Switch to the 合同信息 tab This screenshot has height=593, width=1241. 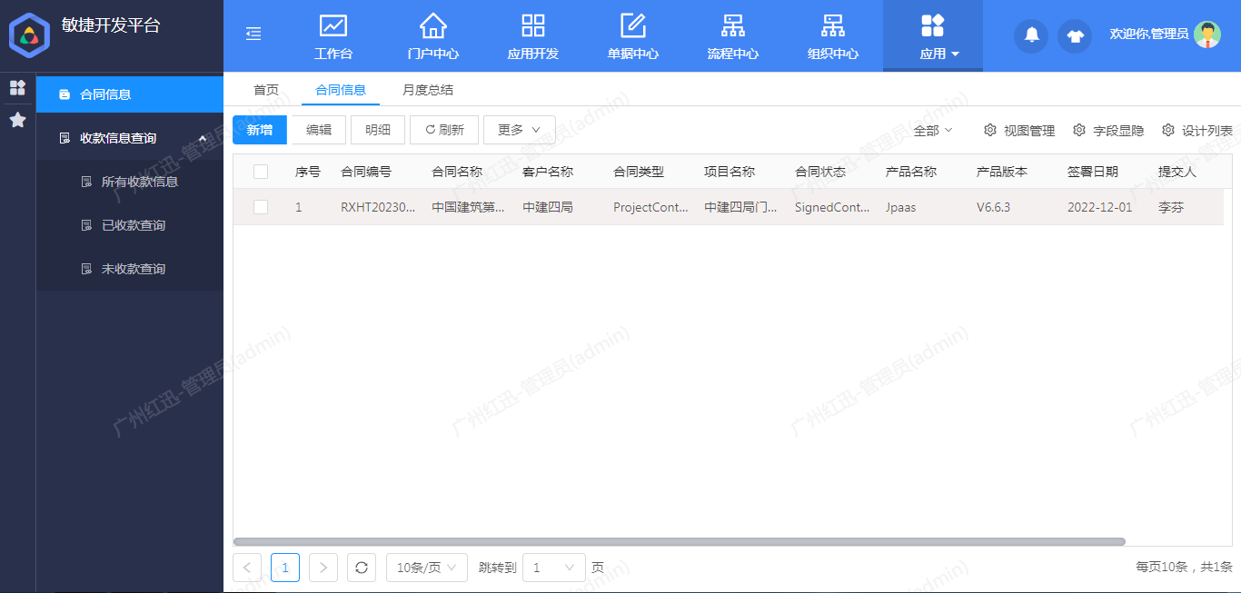(341, 90)
